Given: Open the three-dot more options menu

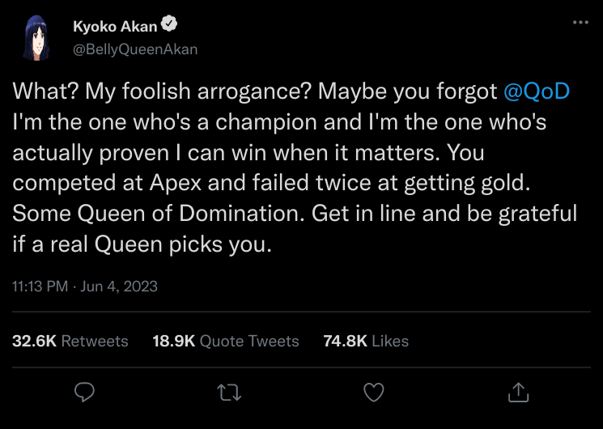Looking at the screenshot, I should 580,22.
